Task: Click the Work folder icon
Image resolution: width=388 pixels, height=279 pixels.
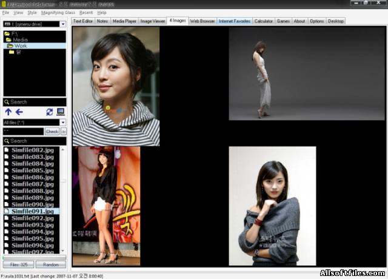Action: [10, 46]
